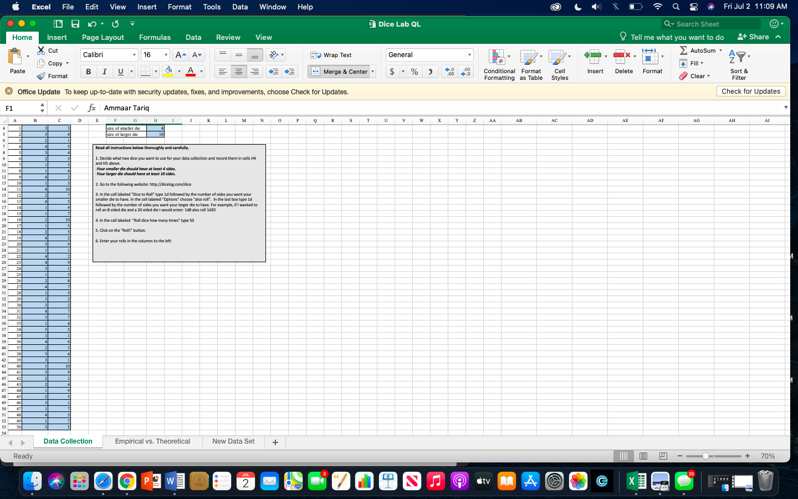Screen dimensions: 798x499
Task: Switch to Page Layout view in status bar
Action: coord(643,456)
